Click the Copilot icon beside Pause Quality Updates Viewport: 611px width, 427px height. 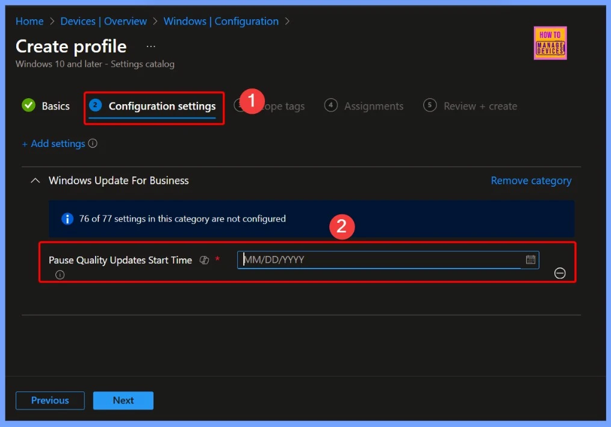click(x=204, y=260)
